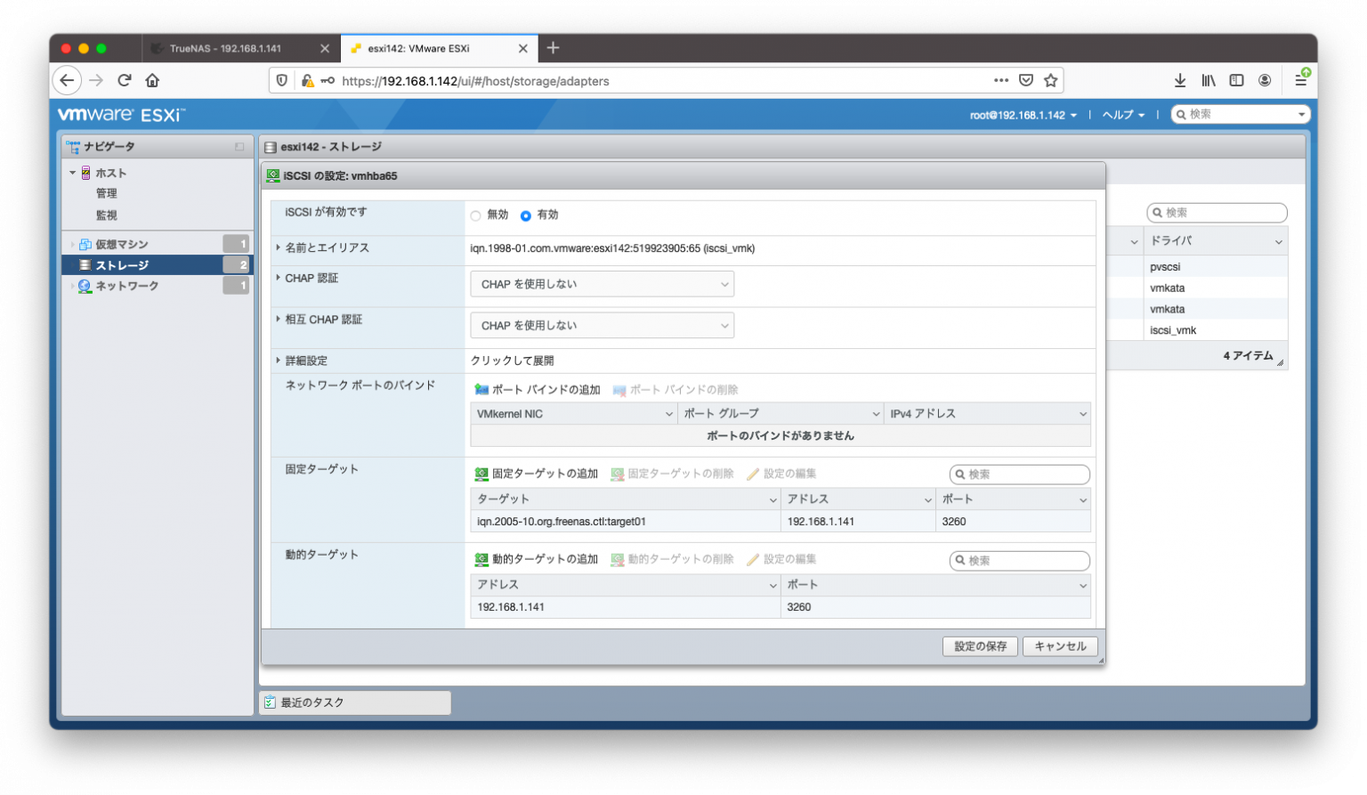Image resolution: width=1367 pixels, height=795 pixels.
Task: Select the 有効 radio button for iSCSI
Action: (526, 215)
